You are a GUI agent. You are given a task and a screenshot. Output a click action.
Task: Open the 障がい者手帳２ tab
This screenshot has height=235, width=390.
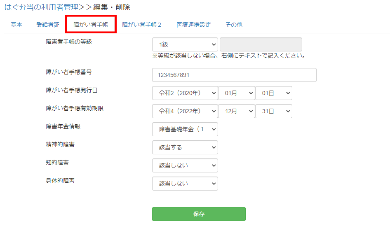pos(142,25)
